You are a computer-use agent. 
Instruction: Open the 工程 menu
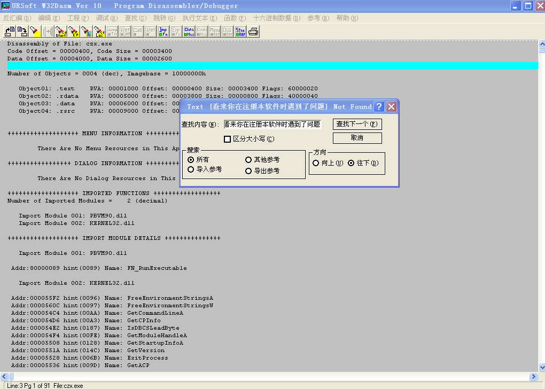pyautogui.click(x=78, y=18)
